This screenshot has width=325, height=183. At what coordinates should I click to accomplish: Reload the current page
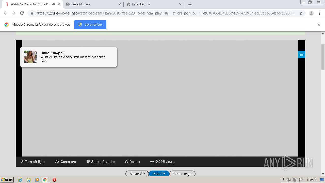pyautogui.click(x=22, y=13)
